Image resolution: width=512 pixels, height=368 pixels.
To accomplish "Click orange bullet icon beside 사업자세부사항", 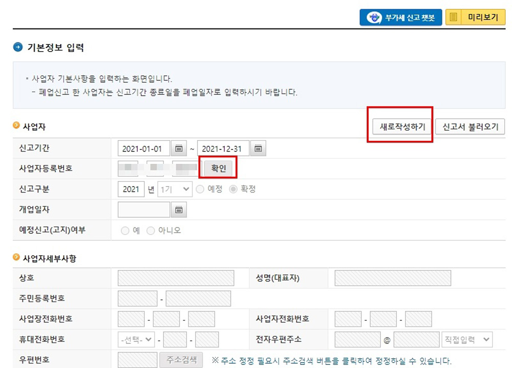I will [x=16, y=257].
